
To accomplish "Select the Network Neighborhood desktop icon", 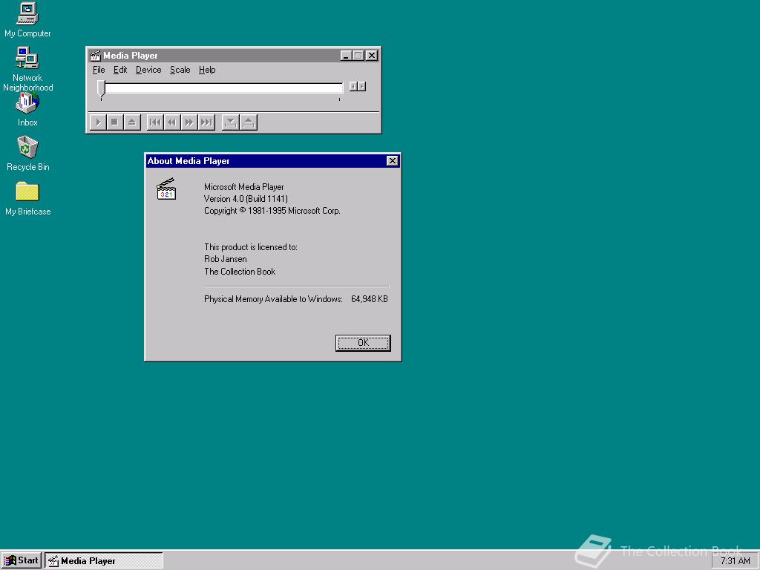I will pos(27,69).
